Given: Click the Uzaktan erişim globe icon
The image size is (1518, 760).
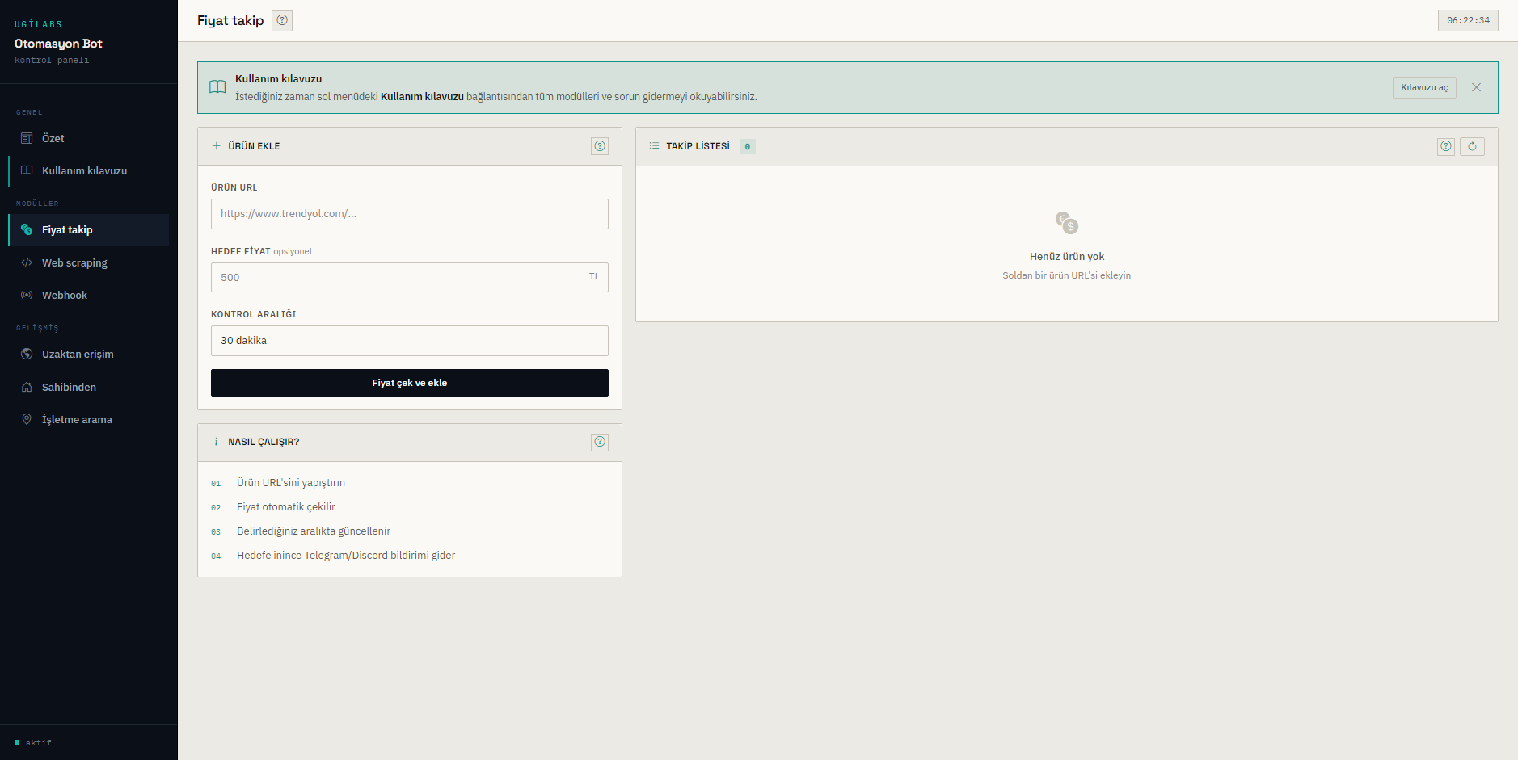Looking at the screenshot, I should click(x=27, y=354).
